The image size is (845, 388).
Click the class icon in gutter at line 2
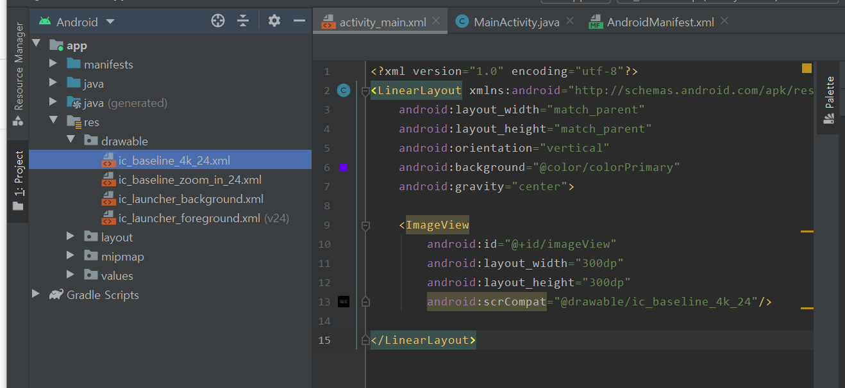[344, 90]
